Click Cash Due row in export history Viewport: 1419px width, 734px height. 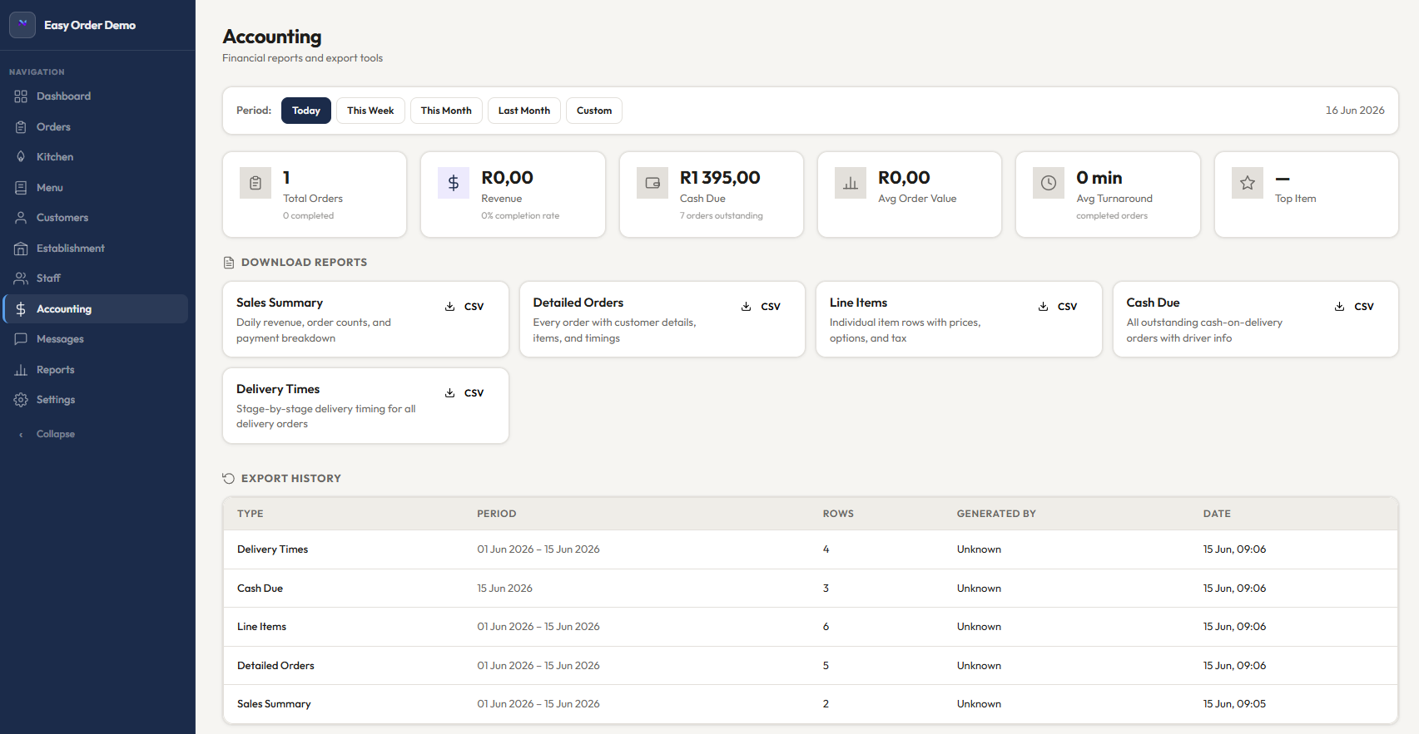coord(810,589)
